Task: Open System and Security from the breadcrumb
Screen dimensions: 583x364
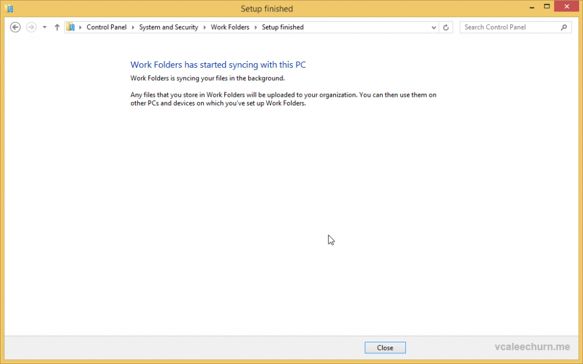Action: pos(169,27)
